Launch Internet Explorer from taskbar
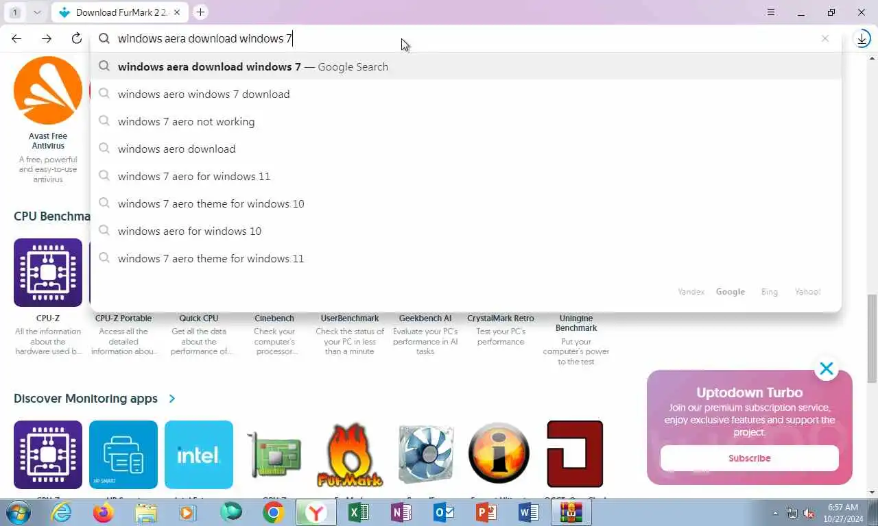 coord(61,512)
